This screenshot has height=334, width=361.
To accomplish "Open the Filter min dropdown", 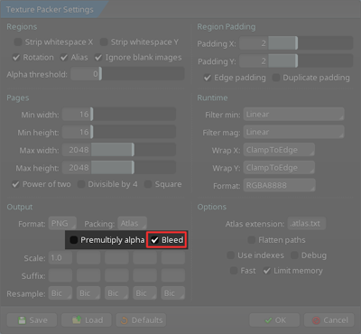I will tap(294, 115).
